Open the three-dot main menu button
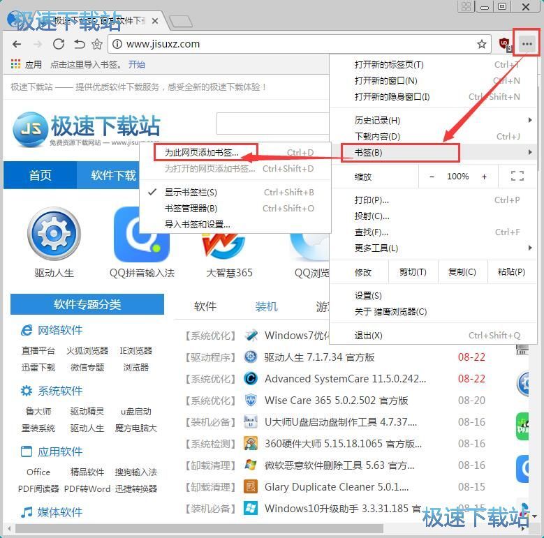Image resolution: width=544 pixels, height=538 pixels. point(527,44)
